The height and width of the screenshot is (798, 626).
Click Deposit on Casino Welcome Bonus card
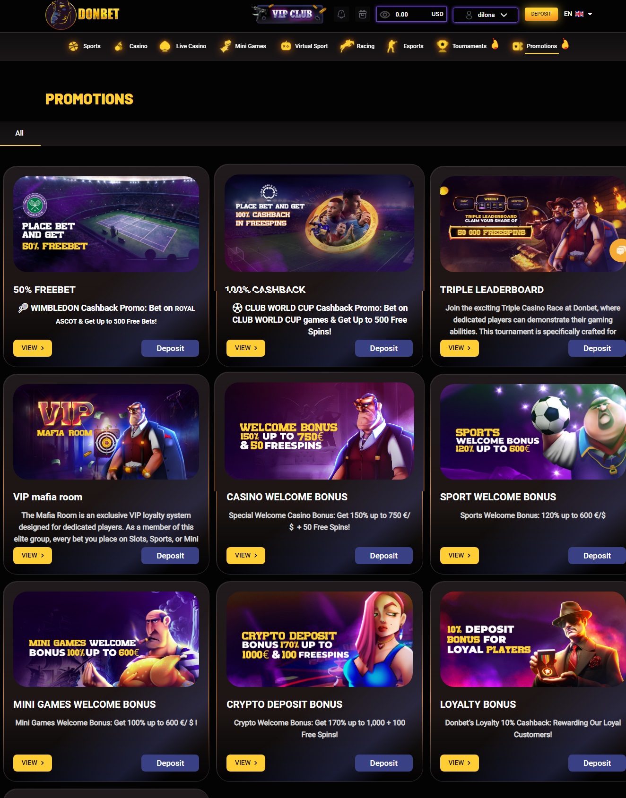point(383,556)
